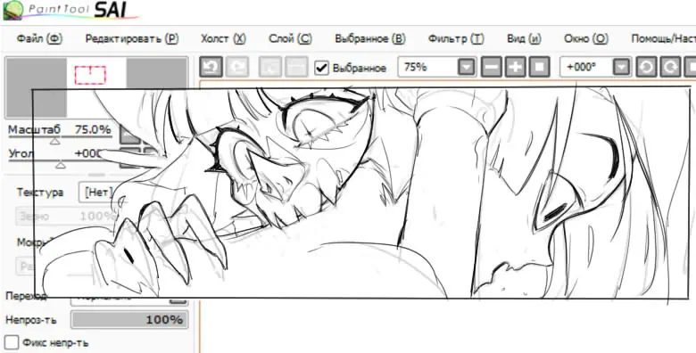696x353 pixels.
Task: Reset zoom with the square button
Action: (x=539, y=68)
